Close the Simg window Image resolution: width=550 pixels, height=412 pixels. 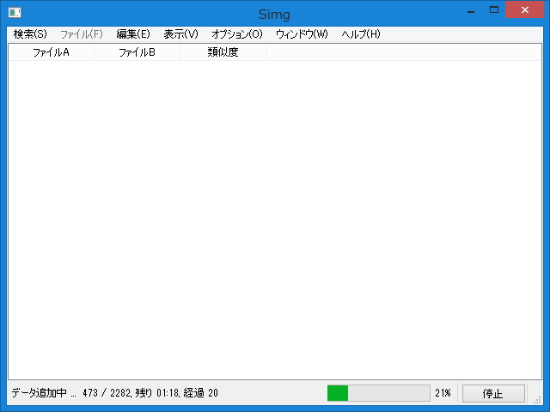[x=525, y=9]
